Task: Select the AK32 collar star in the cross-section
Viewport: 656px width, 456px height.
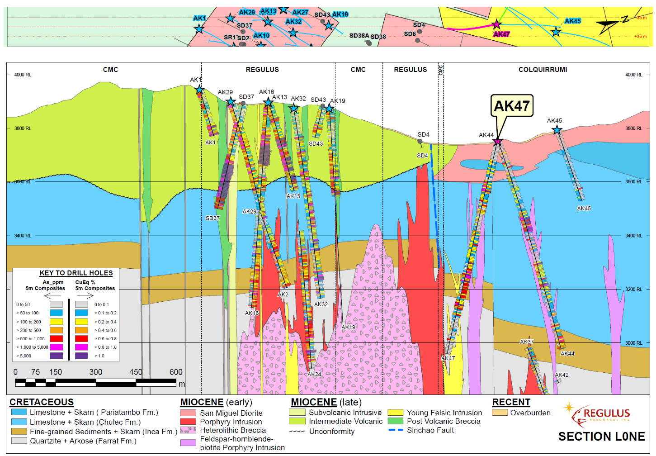Action: [294, 108]
